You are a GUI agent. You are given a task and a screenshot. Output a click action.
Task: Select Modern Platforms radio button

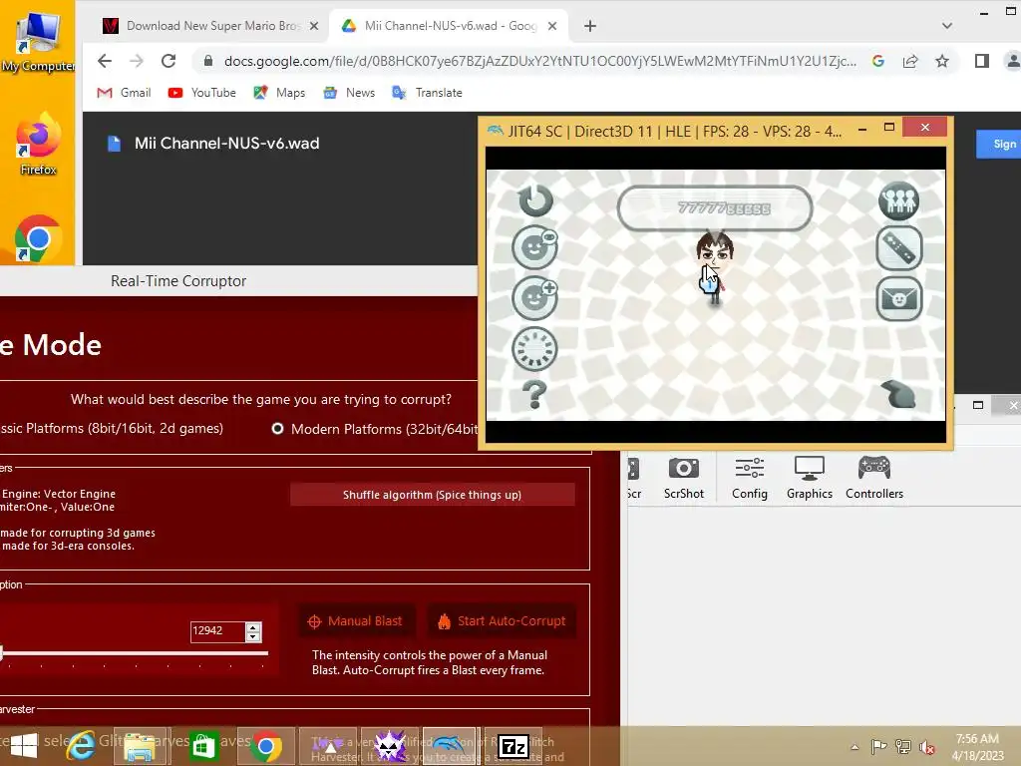[277, 429]
